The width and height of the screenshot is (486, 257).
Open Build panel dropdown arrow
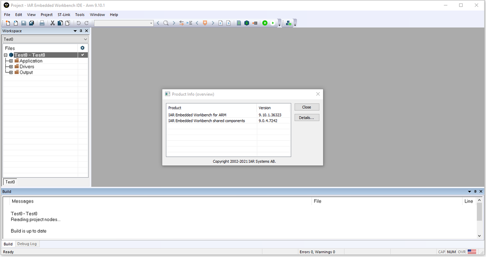[x=469, y=192]
